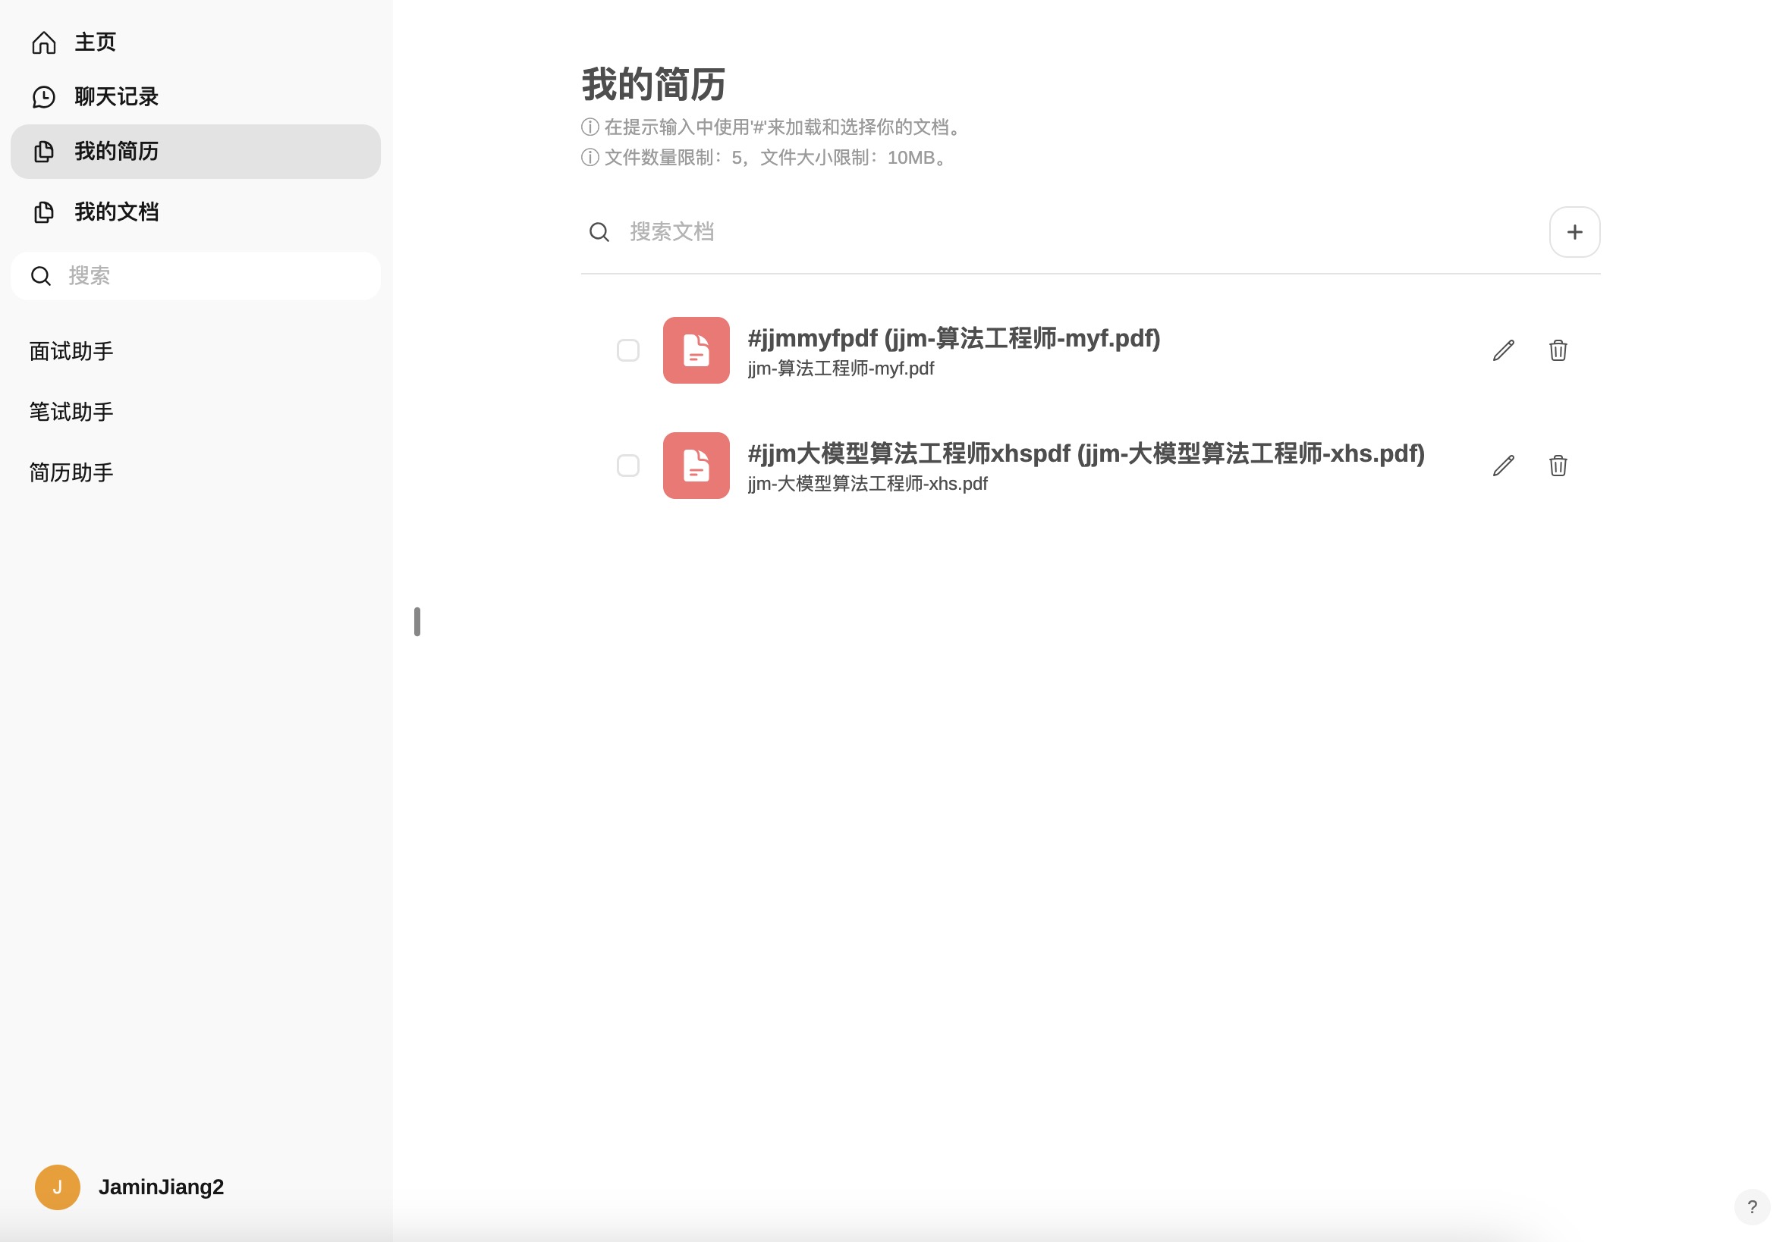Select the checkbox for jjm-大模型算法工程师-xhs.pdf
Image resolution: width=1789 pixels, height=1242 pixels.
pyautogui.click(x=627, y=466)
